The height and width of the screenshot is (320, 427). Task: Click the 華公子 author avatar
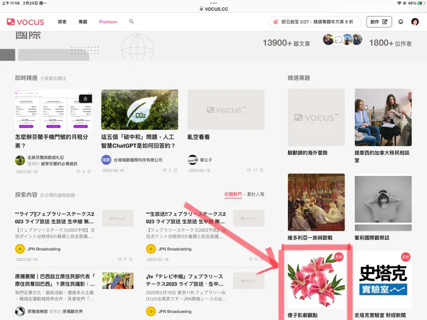(193, 160)
